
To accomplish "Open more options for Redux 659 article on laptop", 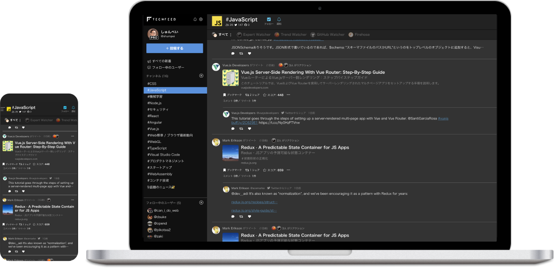I will 289,170.
